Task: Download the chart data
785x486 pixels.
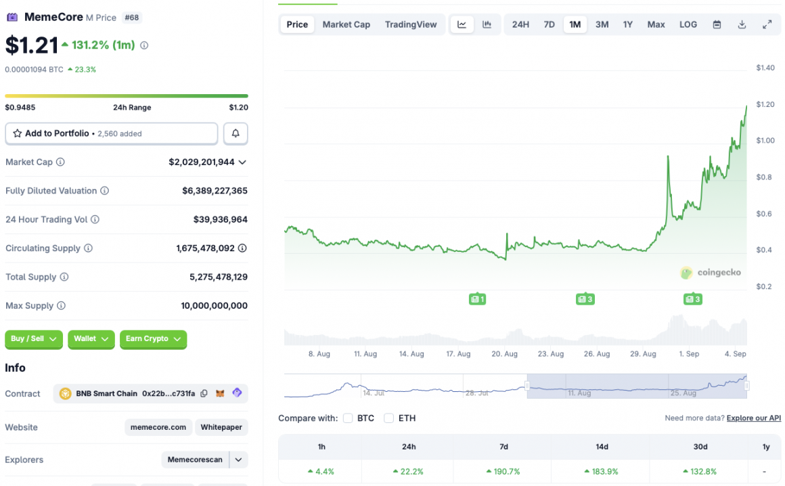Action: (742, 24)
